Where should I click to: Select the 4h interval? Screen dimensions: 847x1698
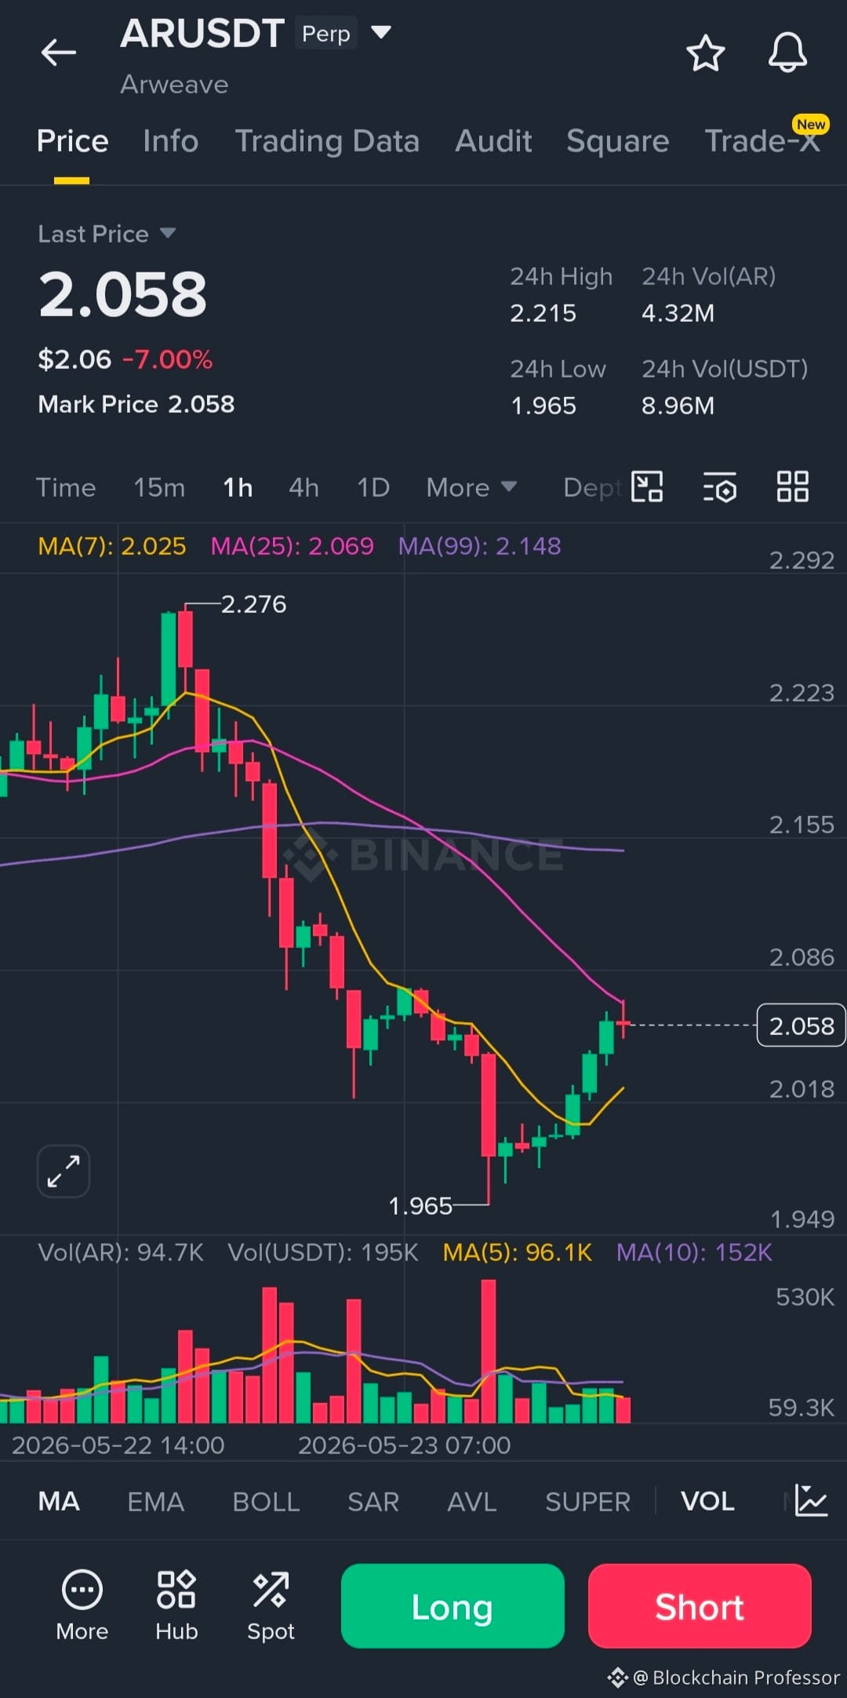click(304, 487)
